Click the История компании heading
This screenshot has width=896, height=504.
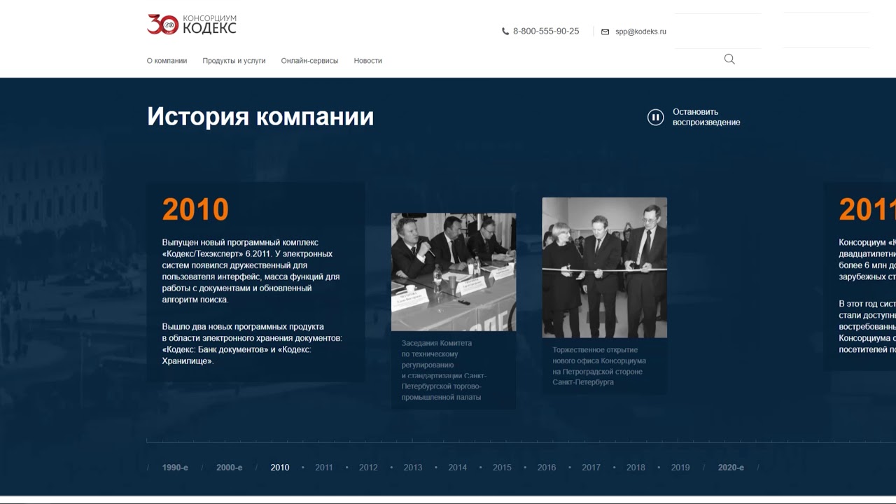tap(260, 116)
